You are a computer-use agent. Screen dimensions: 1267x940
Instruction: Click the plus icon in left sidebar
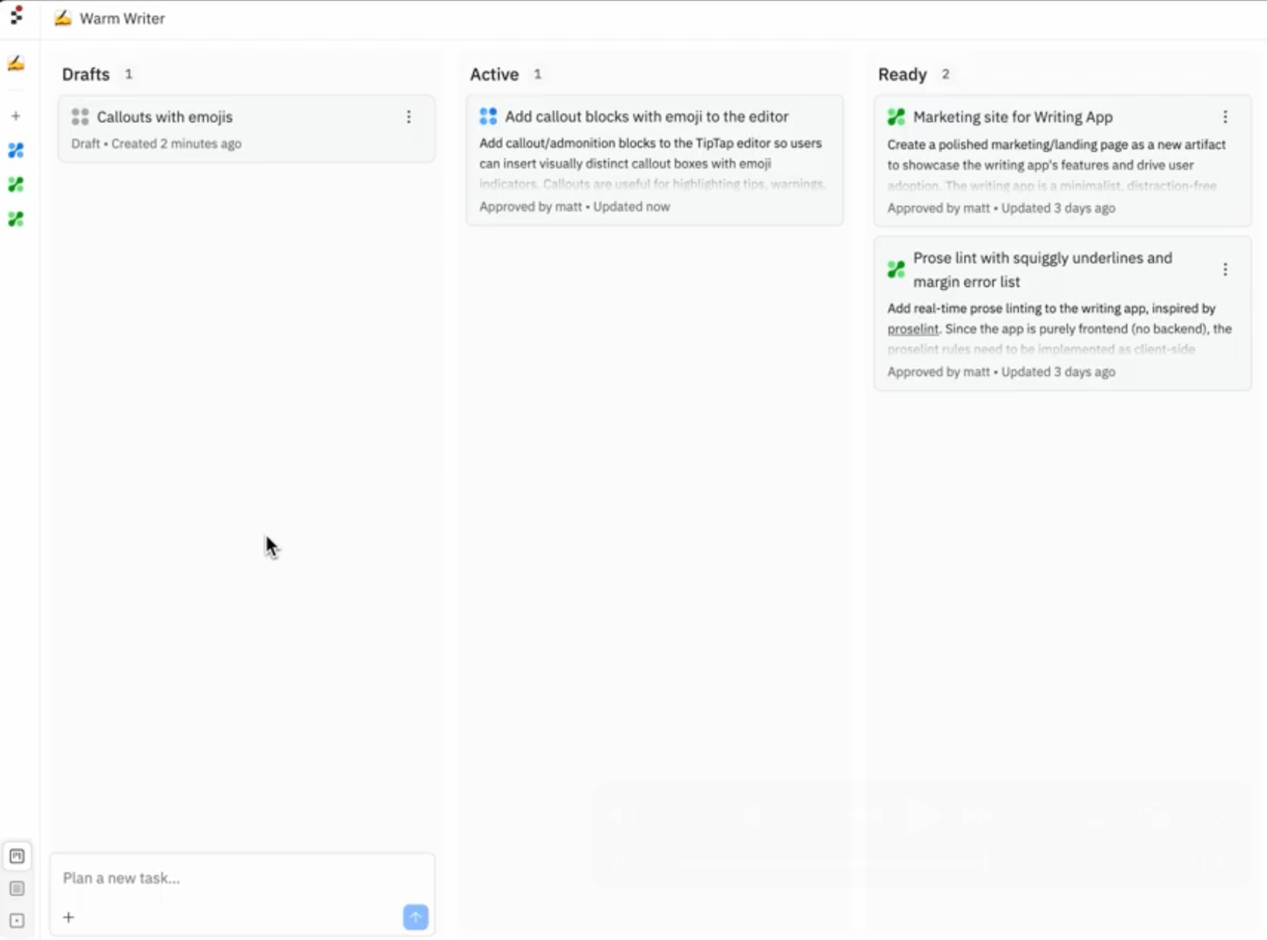16,116
